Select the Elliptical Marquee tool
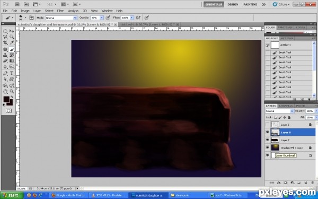This screenshot has width=318, height=199. (5, 31)
